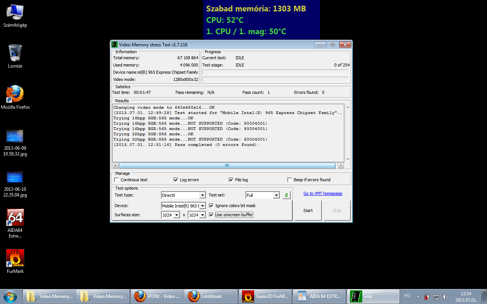Click the "1. CPU / 1. mag: 50°C" reading

click(x=246, y=32)
